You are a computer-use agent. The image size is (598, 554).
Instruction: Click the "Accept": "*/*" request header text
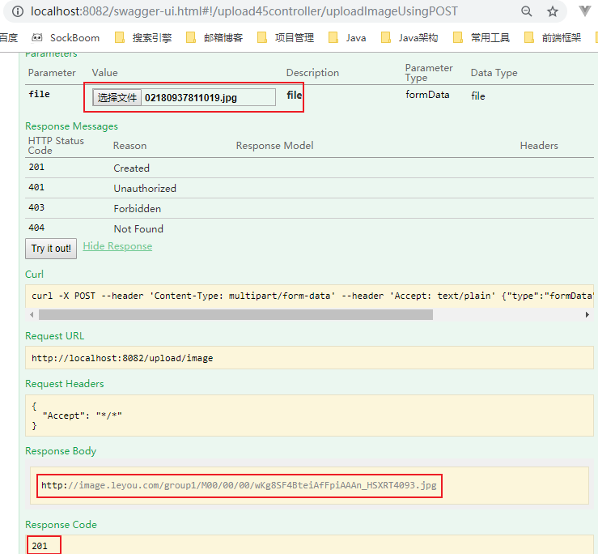83,415
